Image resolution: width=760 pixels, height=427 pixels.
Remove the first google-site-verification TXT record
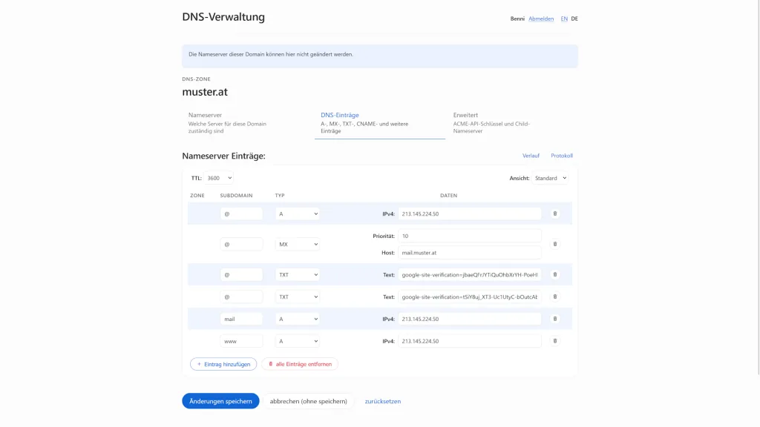tap(555, 274)
